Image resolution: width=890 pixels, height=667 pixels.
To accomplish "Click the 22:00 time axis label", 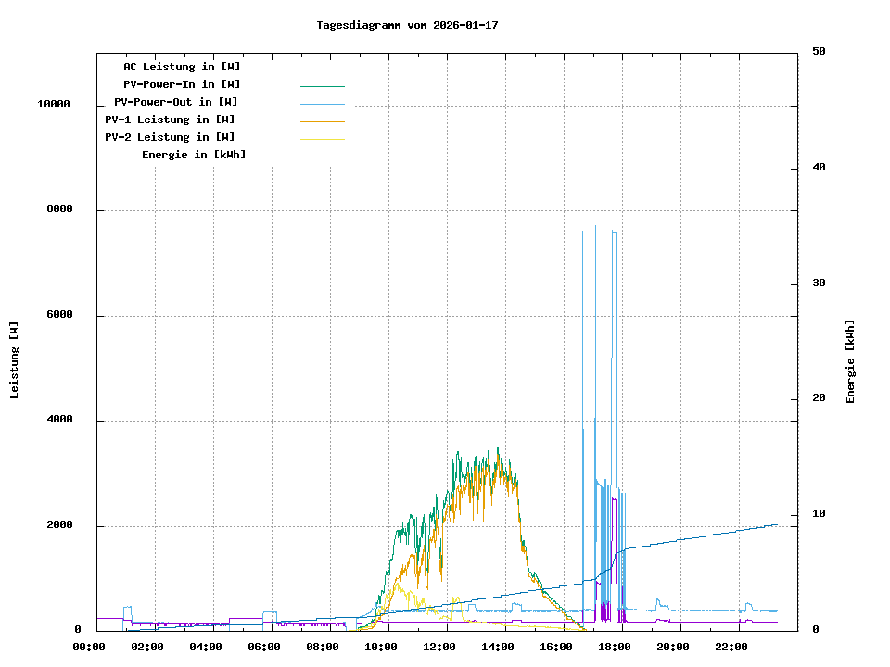I will click(731, 647).
